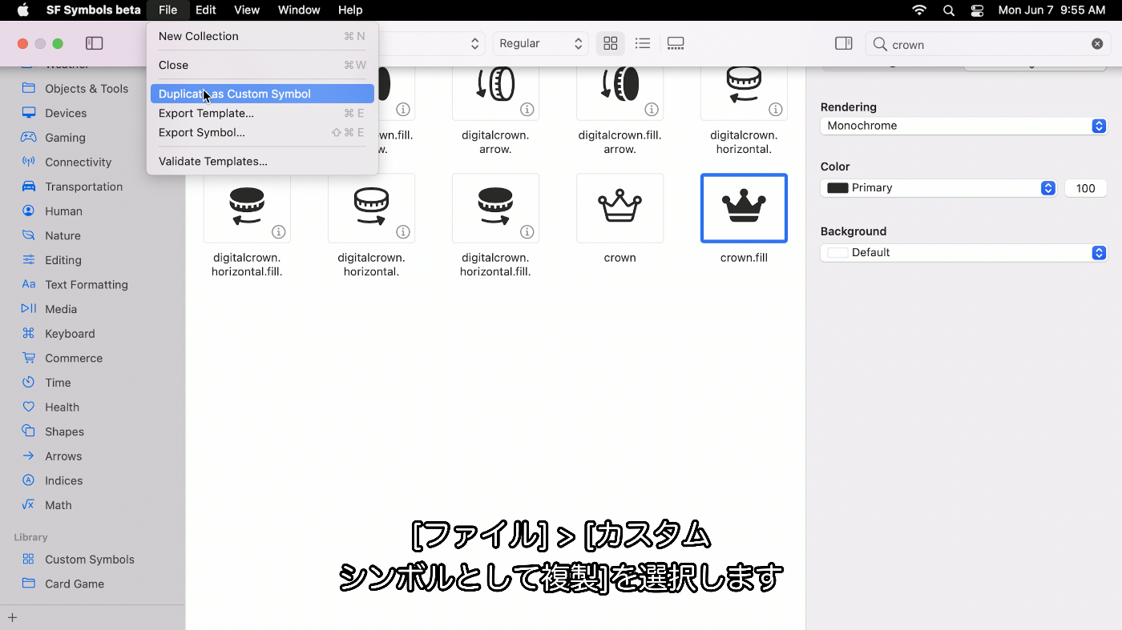Image resolution: width=1122 pixels, height=630 pixels.
Task: Open Control Center in menu bar
Action: 977,10
